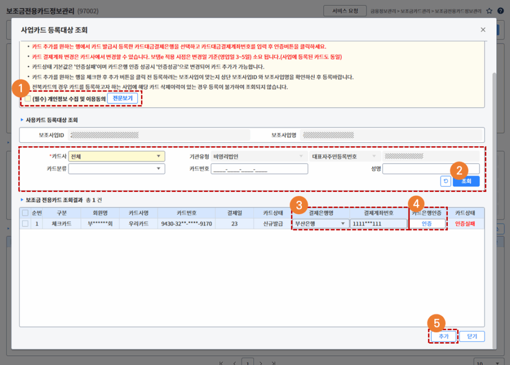
Task: Click the 금융정보관리 breadcrumb
Action: point(383,11)
